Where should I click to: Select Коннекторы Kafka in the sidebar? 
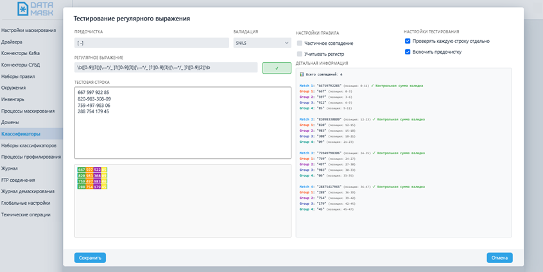(x=21, y=53)
